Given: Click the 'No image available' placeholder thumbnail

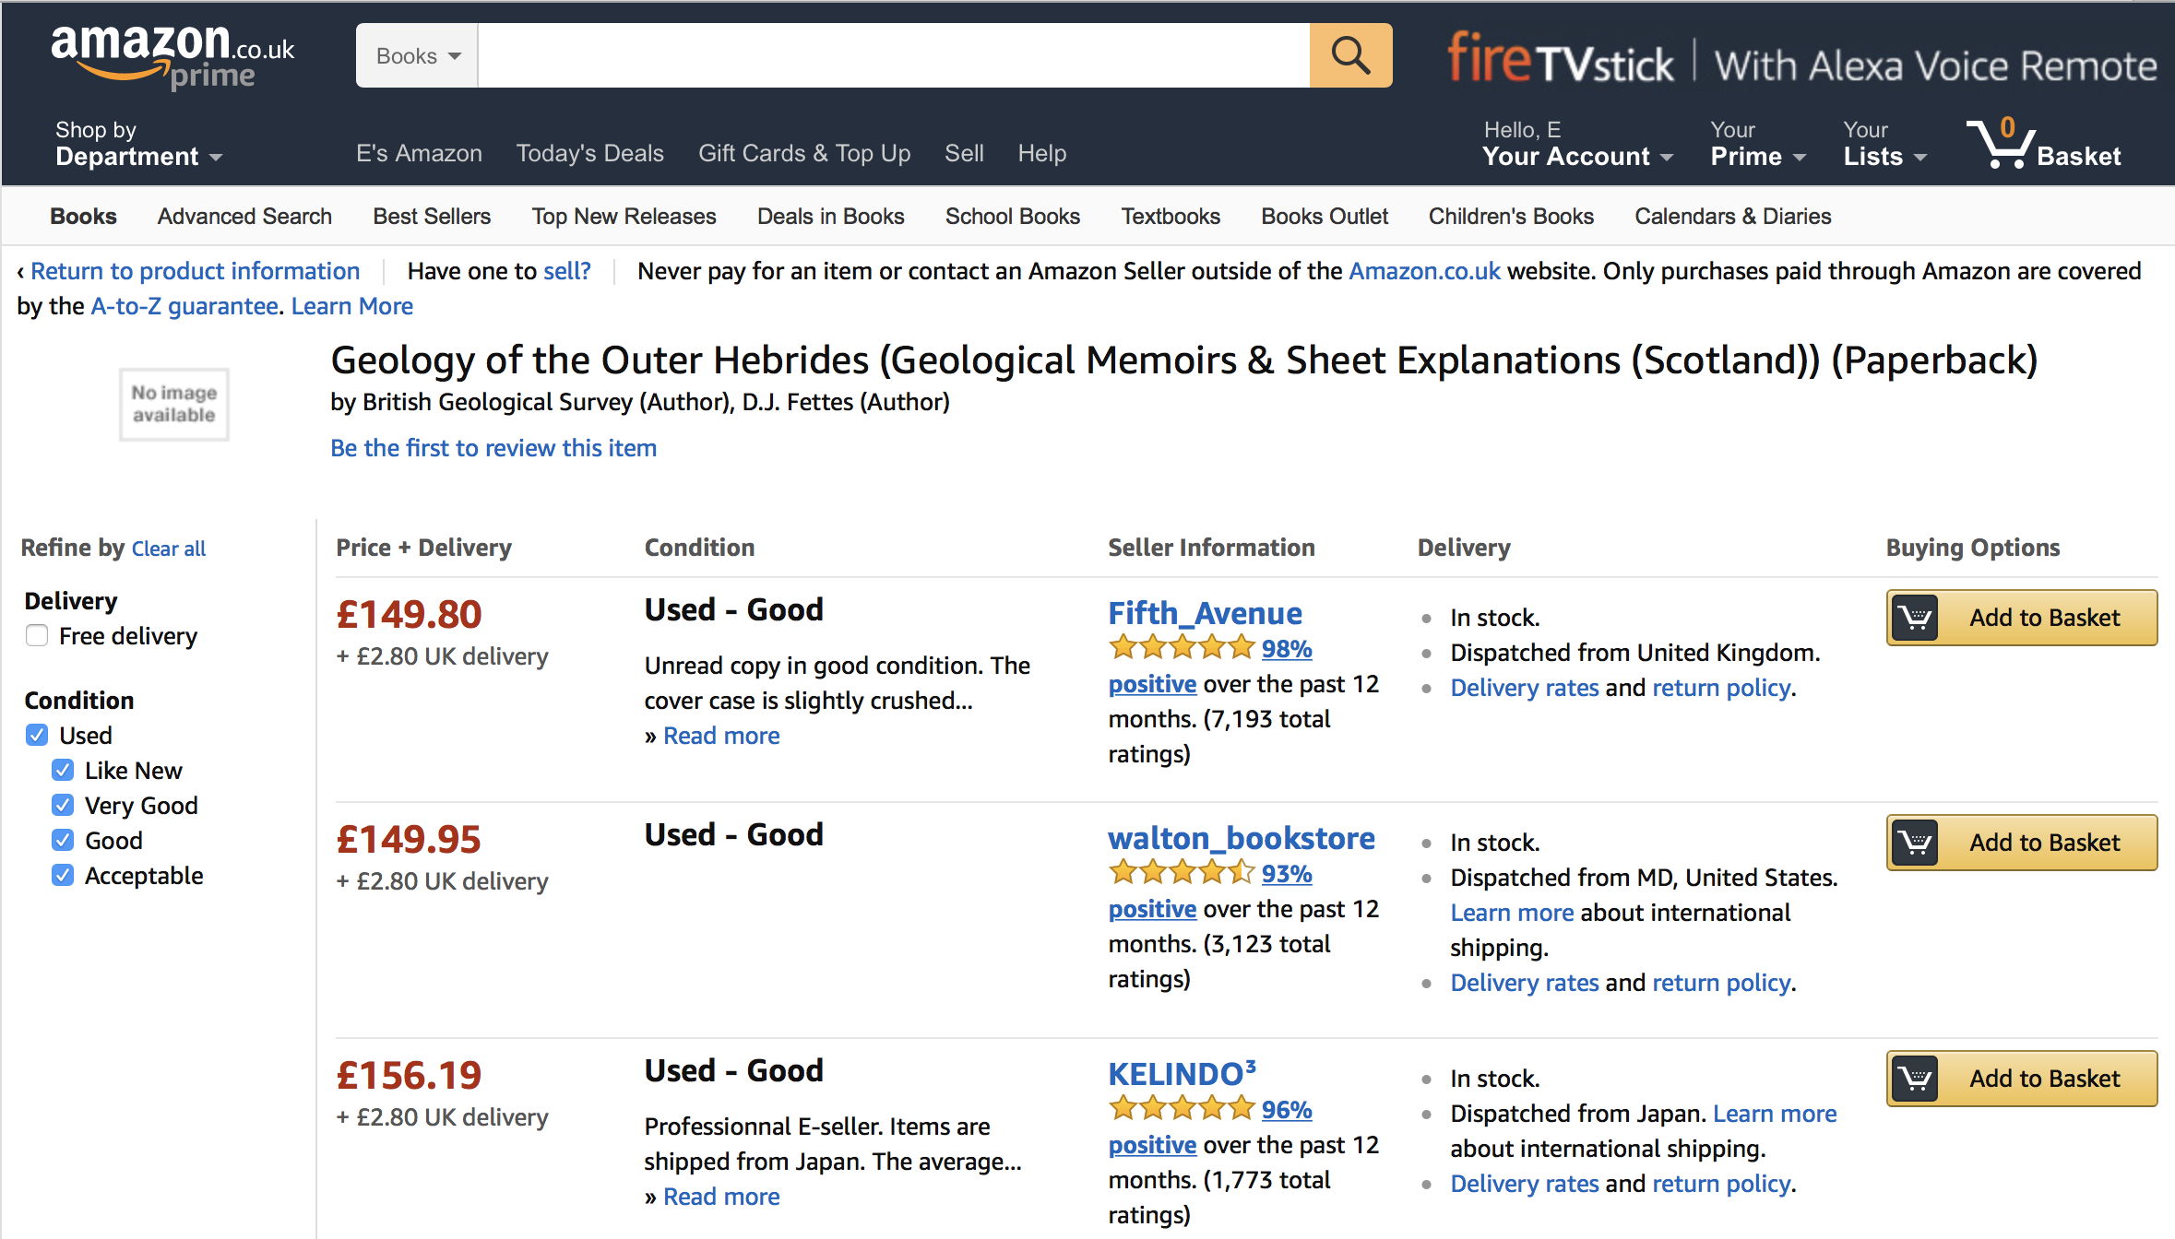Looking at the screenshot, I should [173, 404].
